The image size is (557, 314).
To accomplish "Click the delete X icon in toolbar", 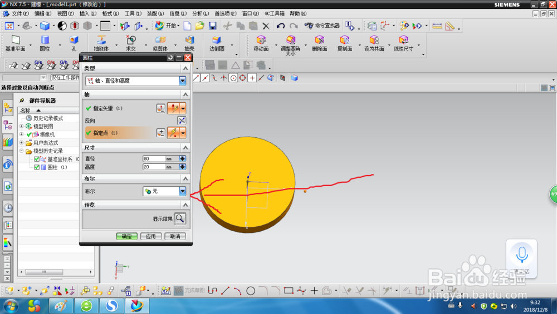I will 266,26.
